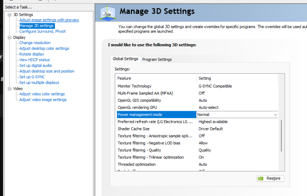Select Anisotropic sample optimization row
Viewport: 307px width, 196px height.
(197, 136)
